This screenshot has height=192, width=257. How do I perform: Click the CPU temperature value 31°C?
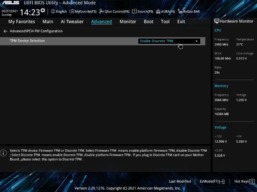239,45
